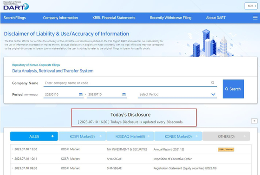Click the blue Search button
This screenshot has width=260, height=175.
click(233, 89)
